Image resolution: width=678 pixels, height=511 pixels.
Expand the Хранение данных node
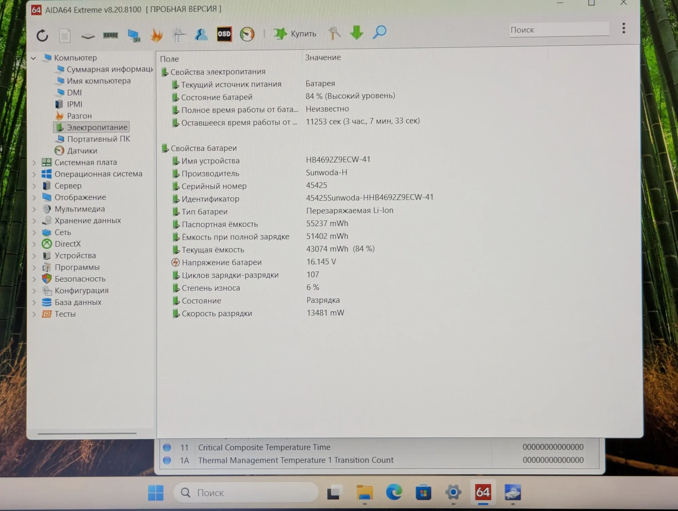(34, 221)
